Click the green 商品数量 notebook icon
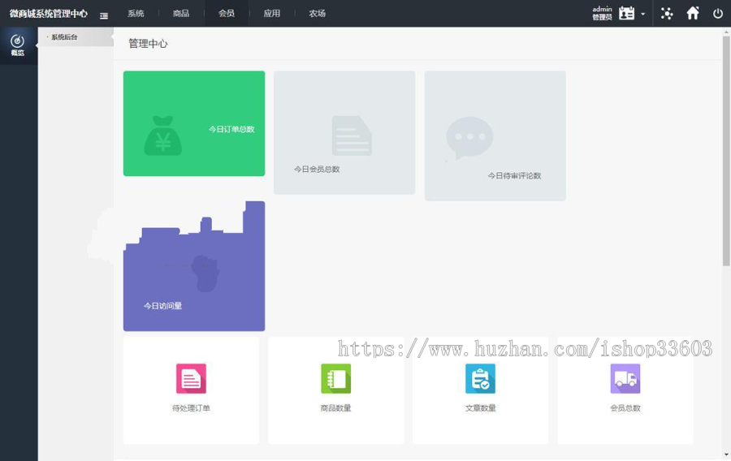The width and height of the screenshot is (731, 461). point(335,378)
